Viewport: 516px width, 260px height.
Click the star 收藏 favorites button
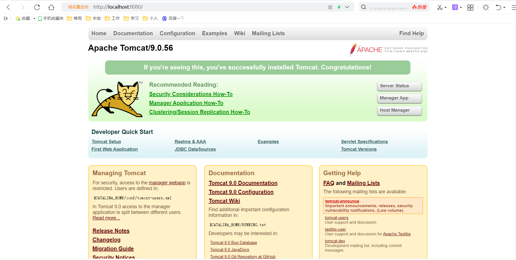(23, 18)
